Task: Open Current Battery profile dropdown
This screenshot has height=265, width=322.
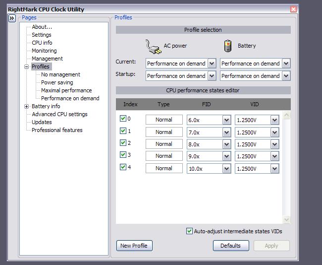Action: (286, 64)
